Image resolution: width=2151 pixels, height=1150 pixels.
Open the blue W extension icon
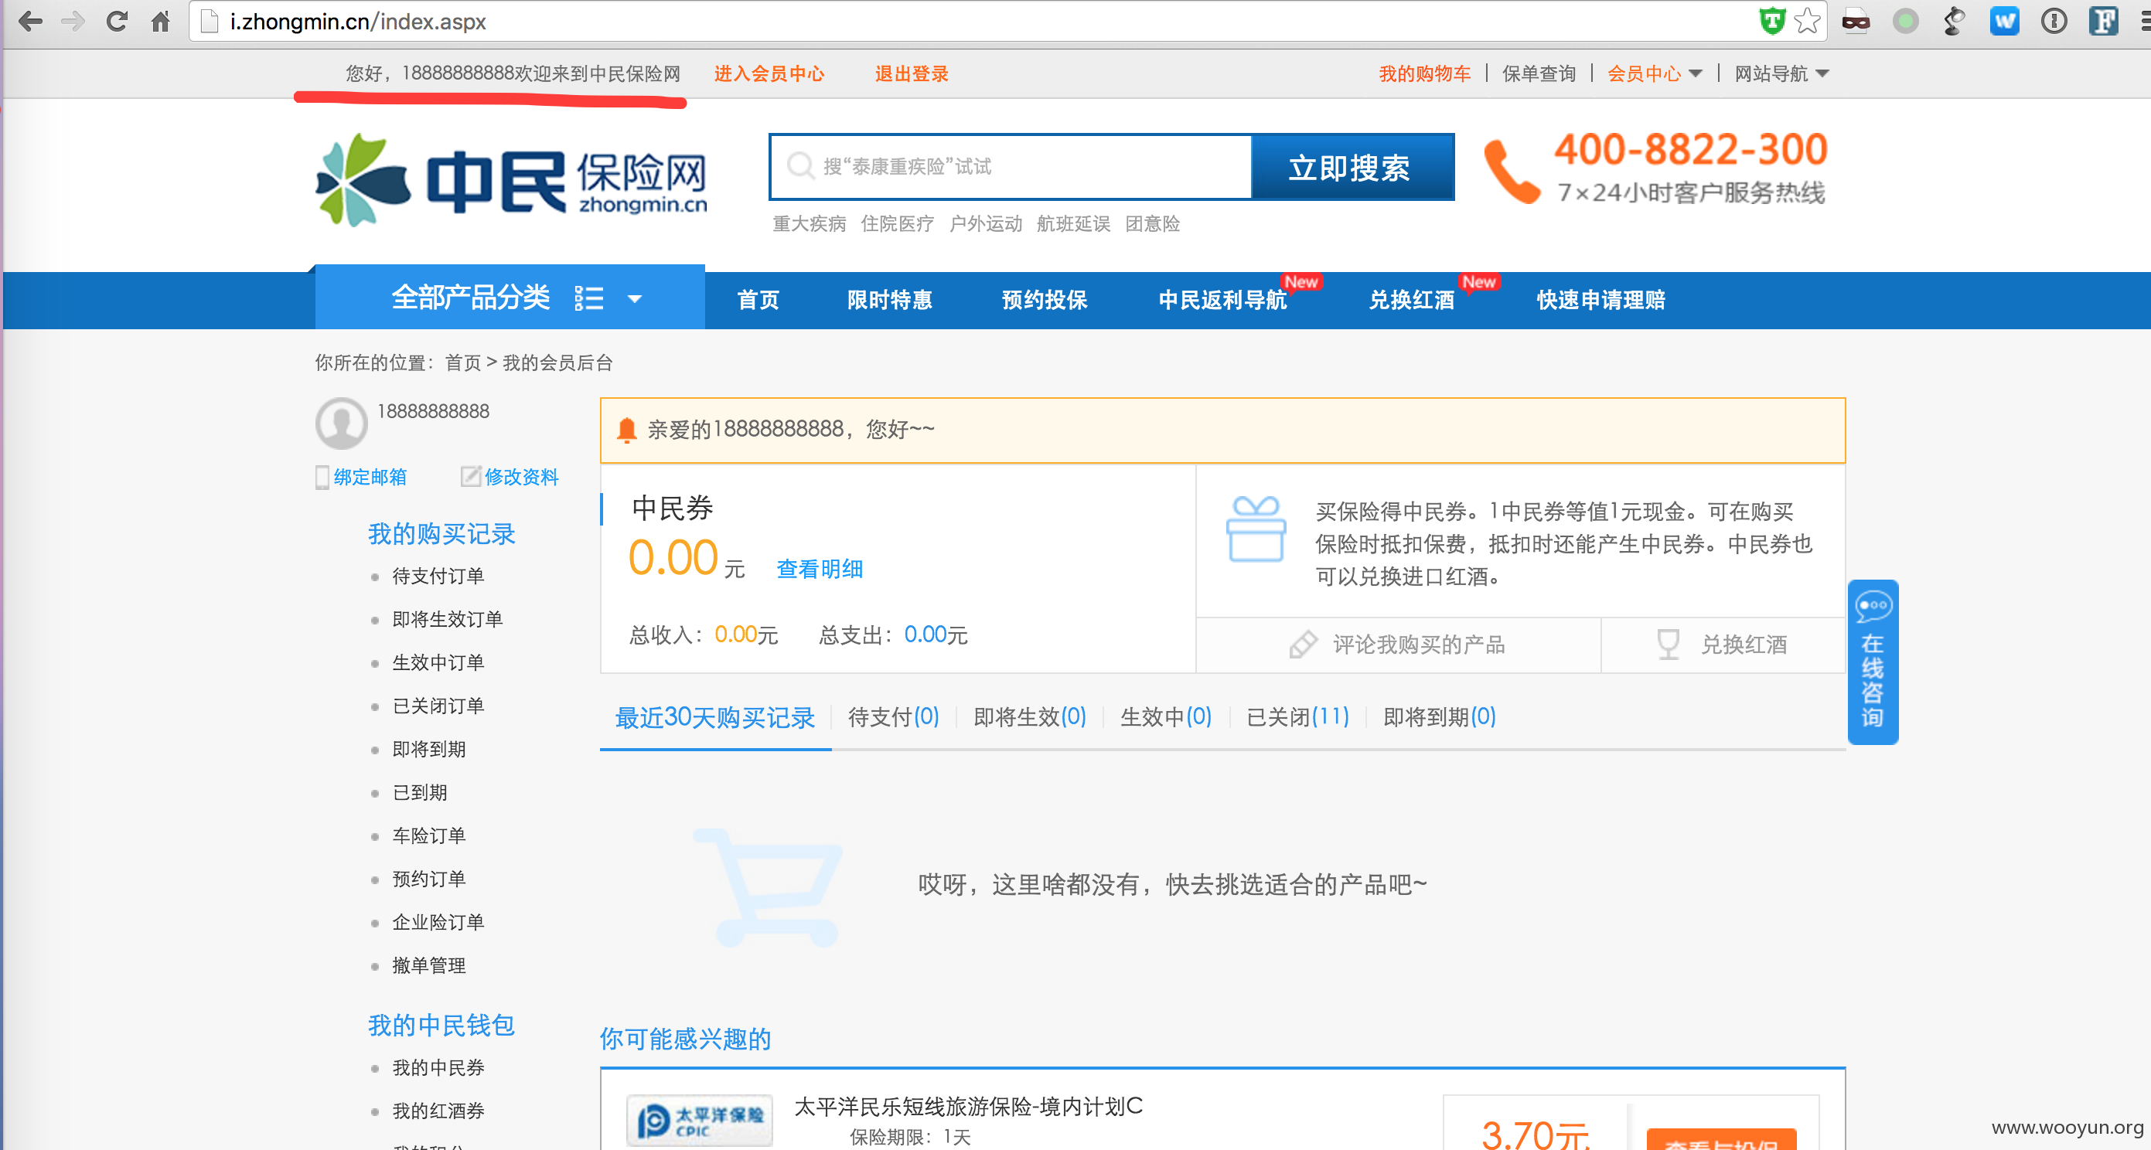point(2004,21)
